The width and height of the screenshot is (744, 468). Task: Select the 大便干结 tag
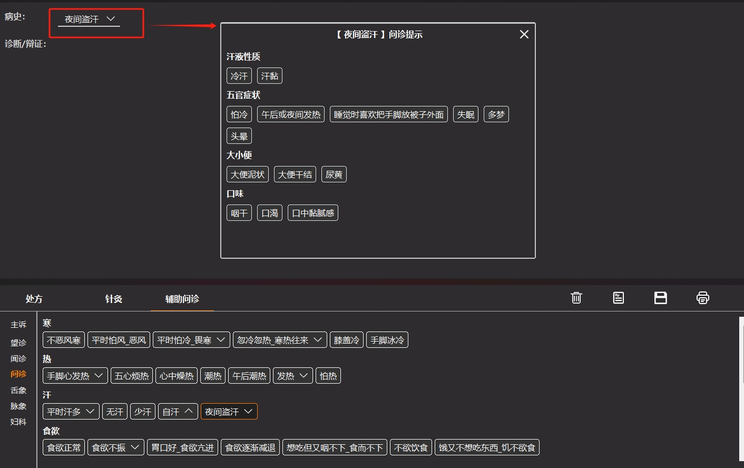pos(295,174)
